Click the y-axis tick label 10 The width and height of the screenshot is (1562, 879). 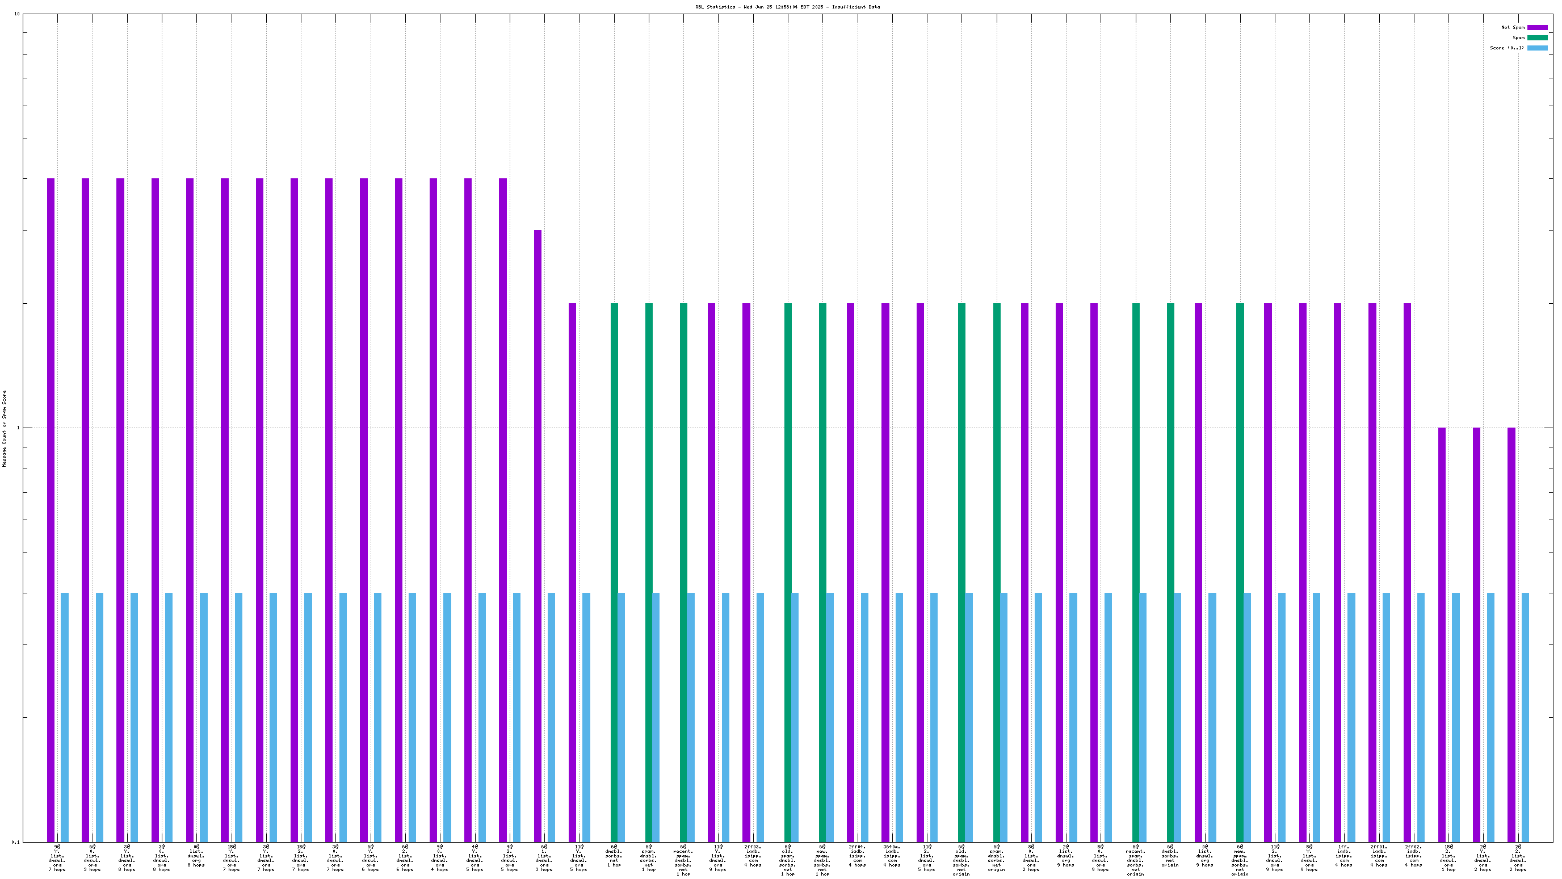pyautogui.click(x=17, y=14)
